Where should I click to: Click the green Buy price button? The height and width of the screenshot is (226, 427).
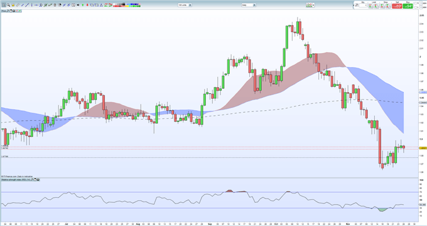coord(408,6)
